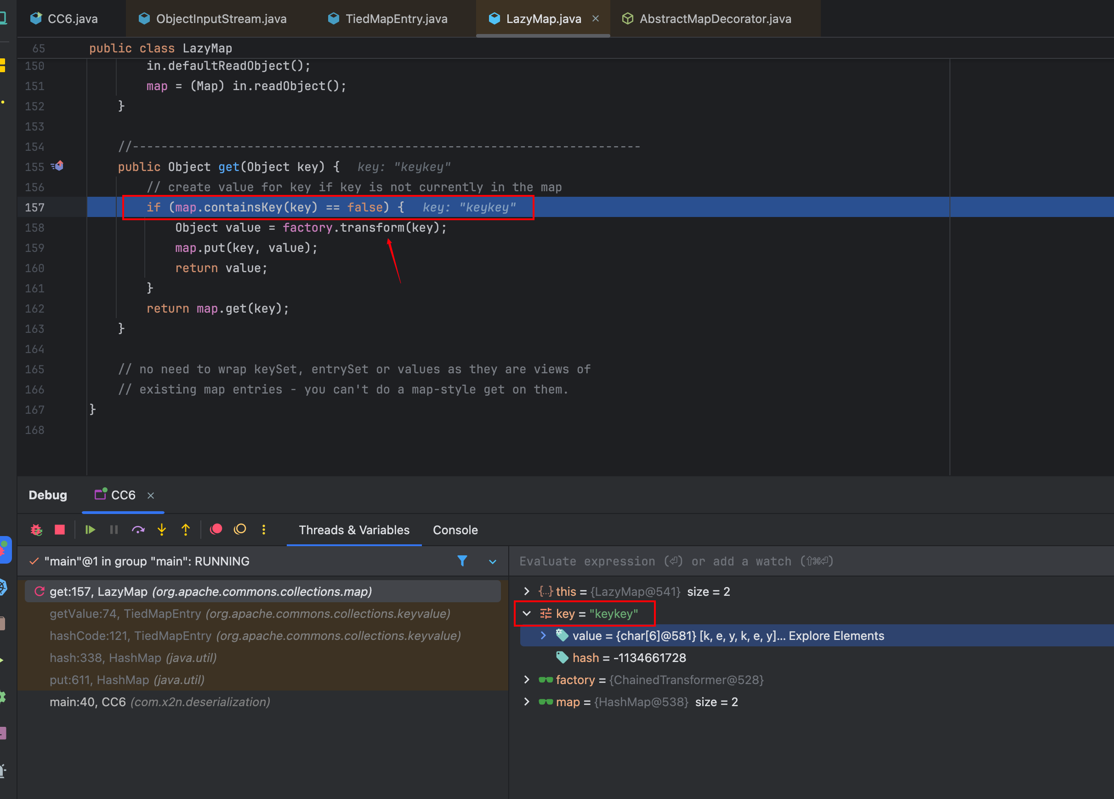Click 'return map.get(key);' on line 162
Viewport: 1114px width, 799px height.
click(x=217, y=308)
